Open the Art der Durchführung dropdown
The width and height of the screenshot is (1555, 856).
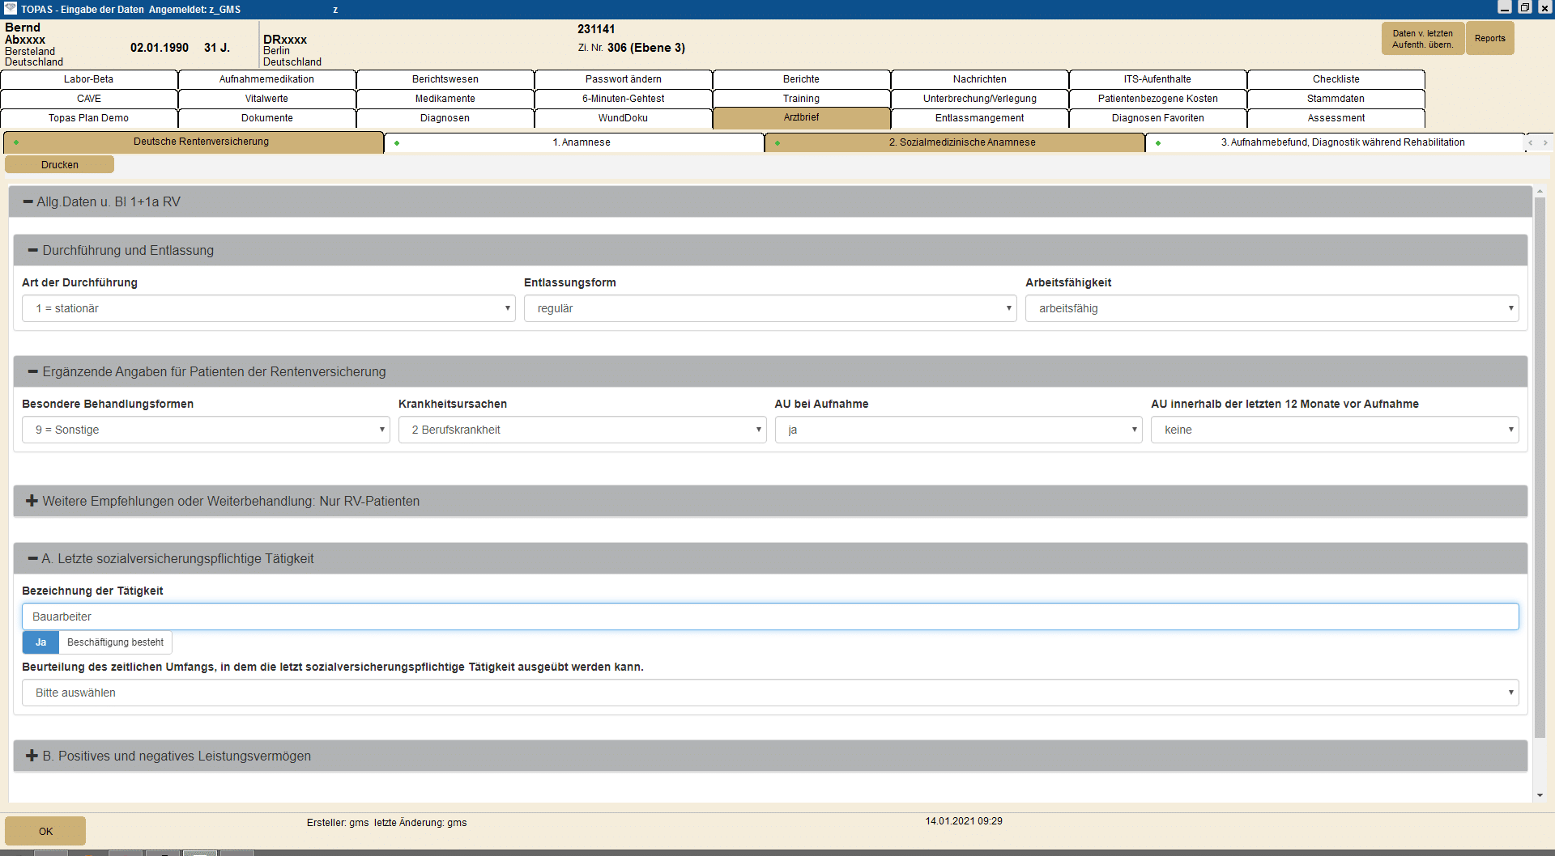268,308
